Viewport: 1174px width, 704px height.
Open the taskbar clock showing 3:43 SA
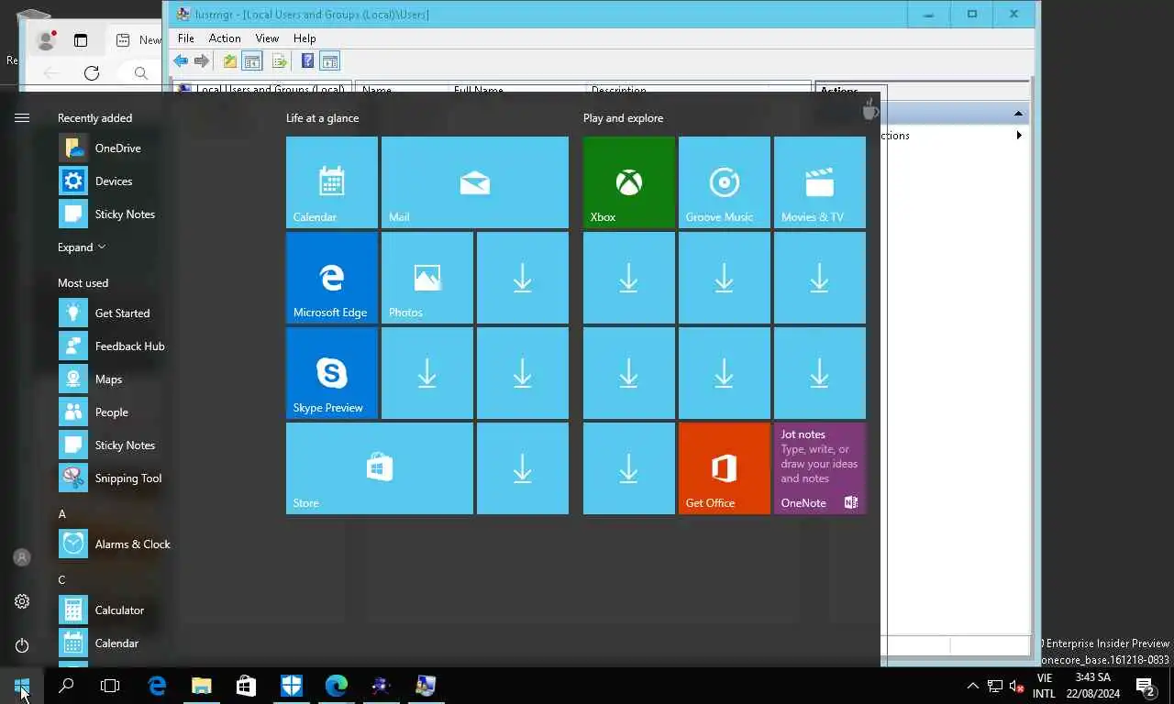click(1093, 686)
